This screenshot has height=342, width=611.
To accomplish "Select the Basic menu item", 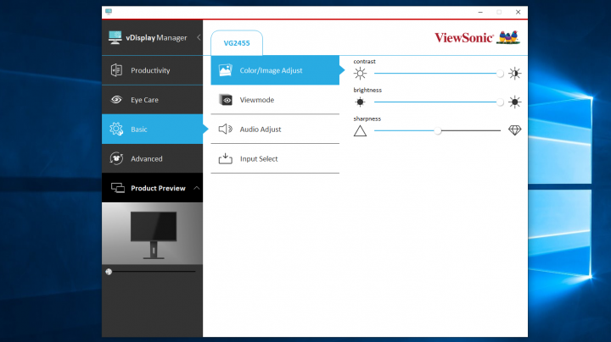I will (153, 129).
